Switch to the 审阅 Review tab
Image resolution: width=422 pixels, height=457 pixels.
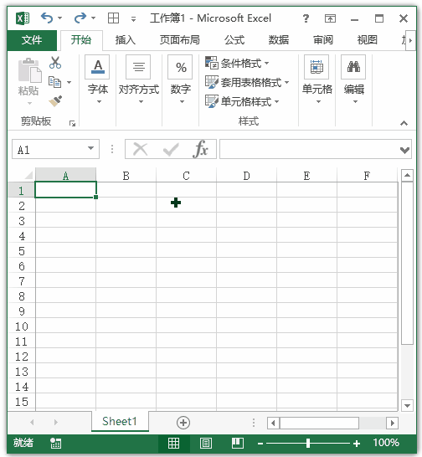[x=323, y=40]
